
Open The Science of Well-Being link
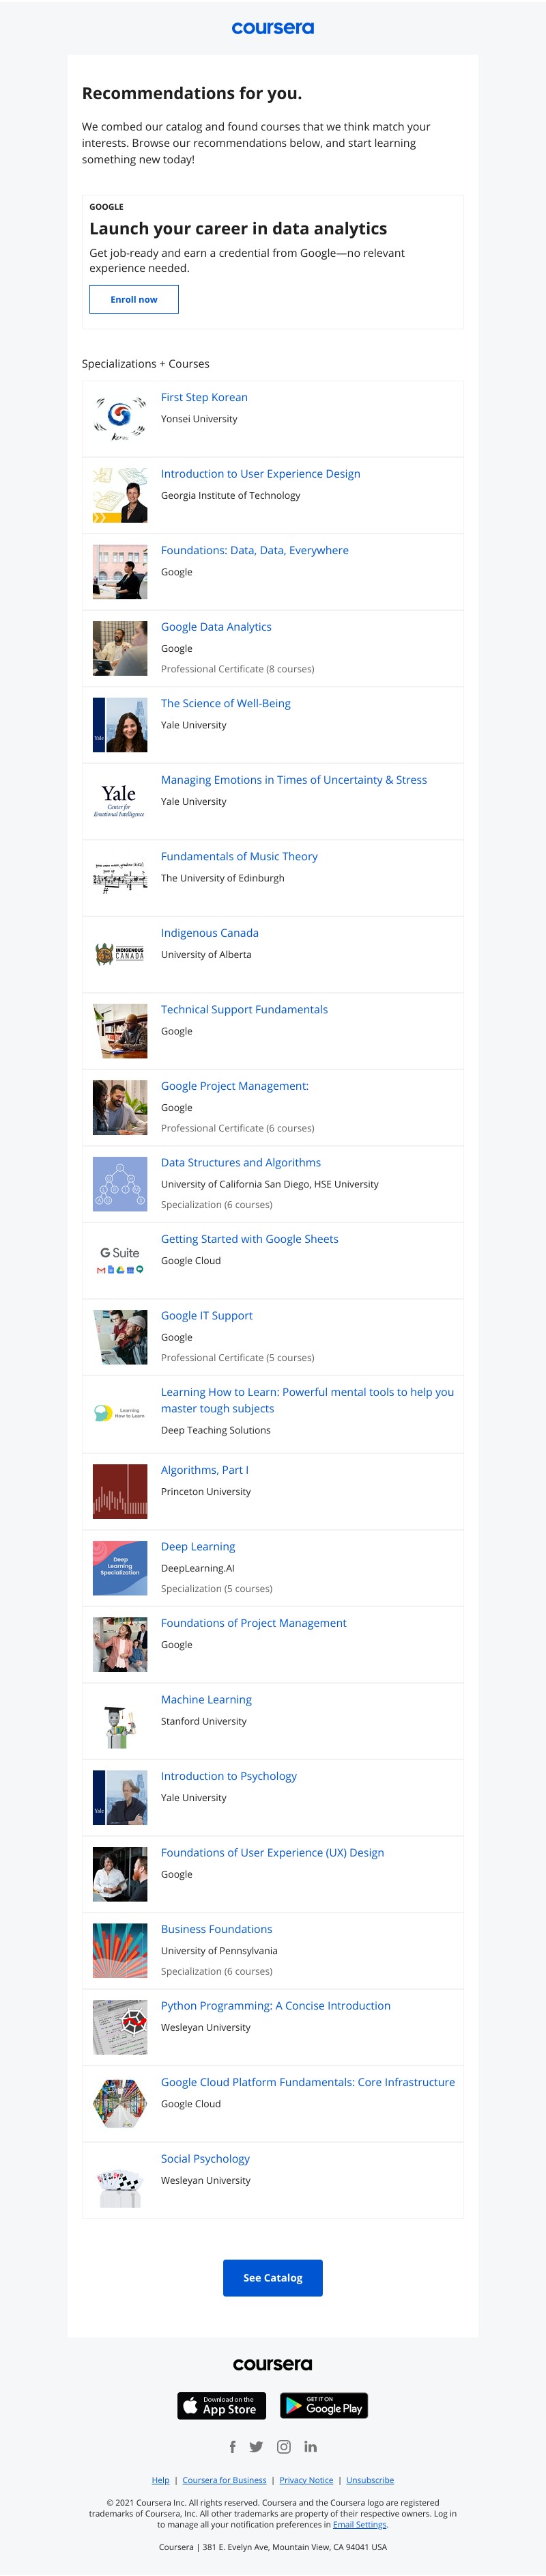point(226,703)
